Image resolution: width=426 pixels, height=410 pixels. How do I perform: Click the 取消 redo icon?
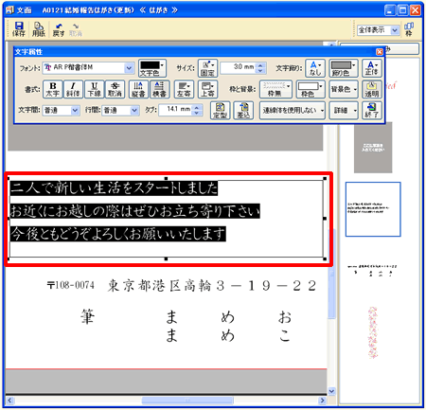coord(76,29)
